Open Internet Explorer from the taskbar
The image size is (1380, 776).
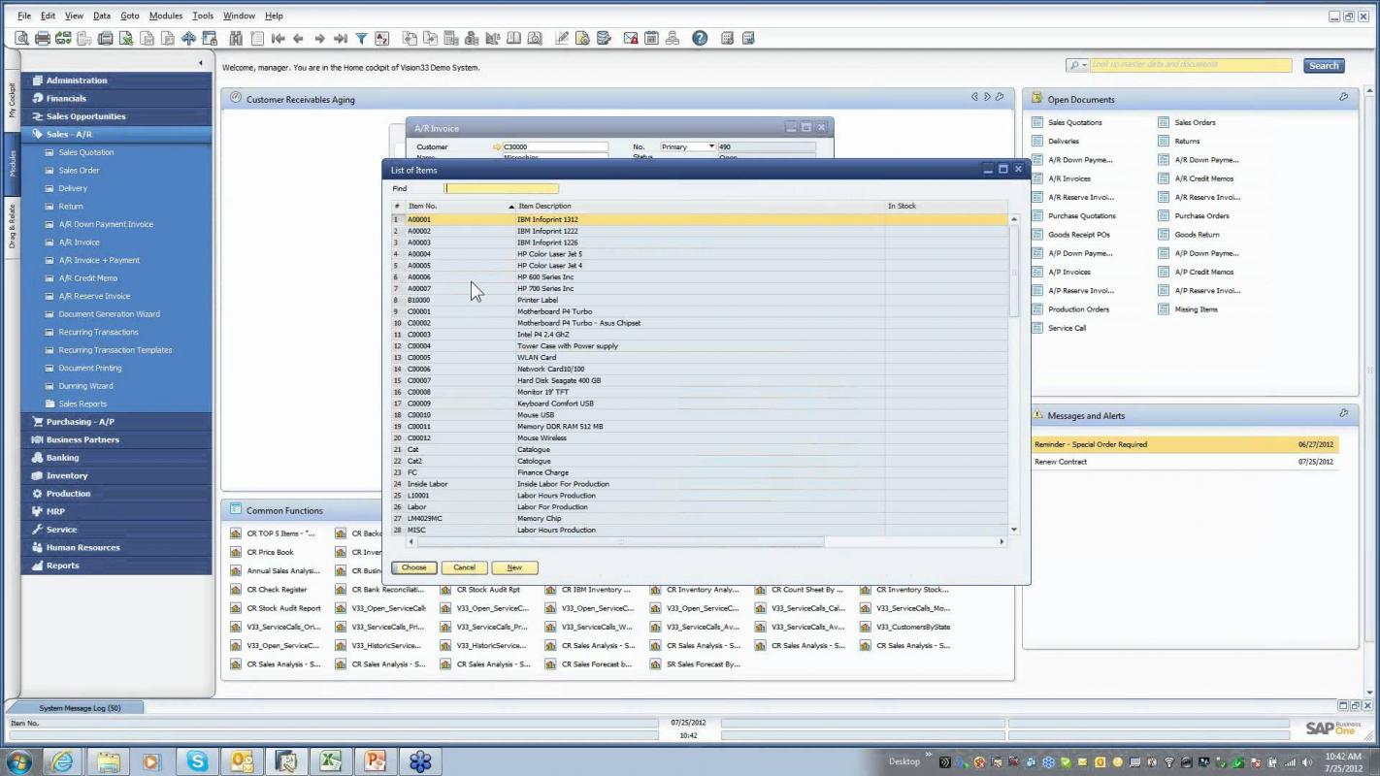click(x=61, y=761)
